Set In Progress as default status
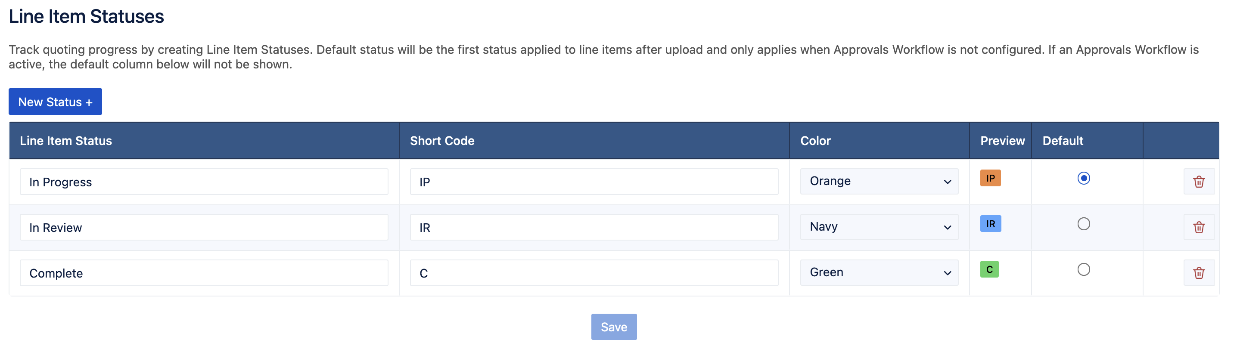The width and height of the screenshot is (1237, 352). pyautogui.click(x=1083, y=178)
